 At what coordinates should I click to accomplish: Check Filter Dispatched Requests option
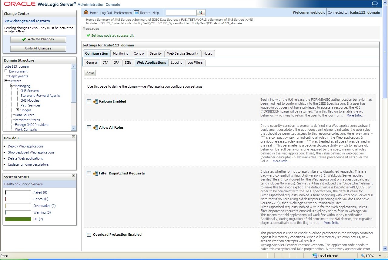point(89,173)
